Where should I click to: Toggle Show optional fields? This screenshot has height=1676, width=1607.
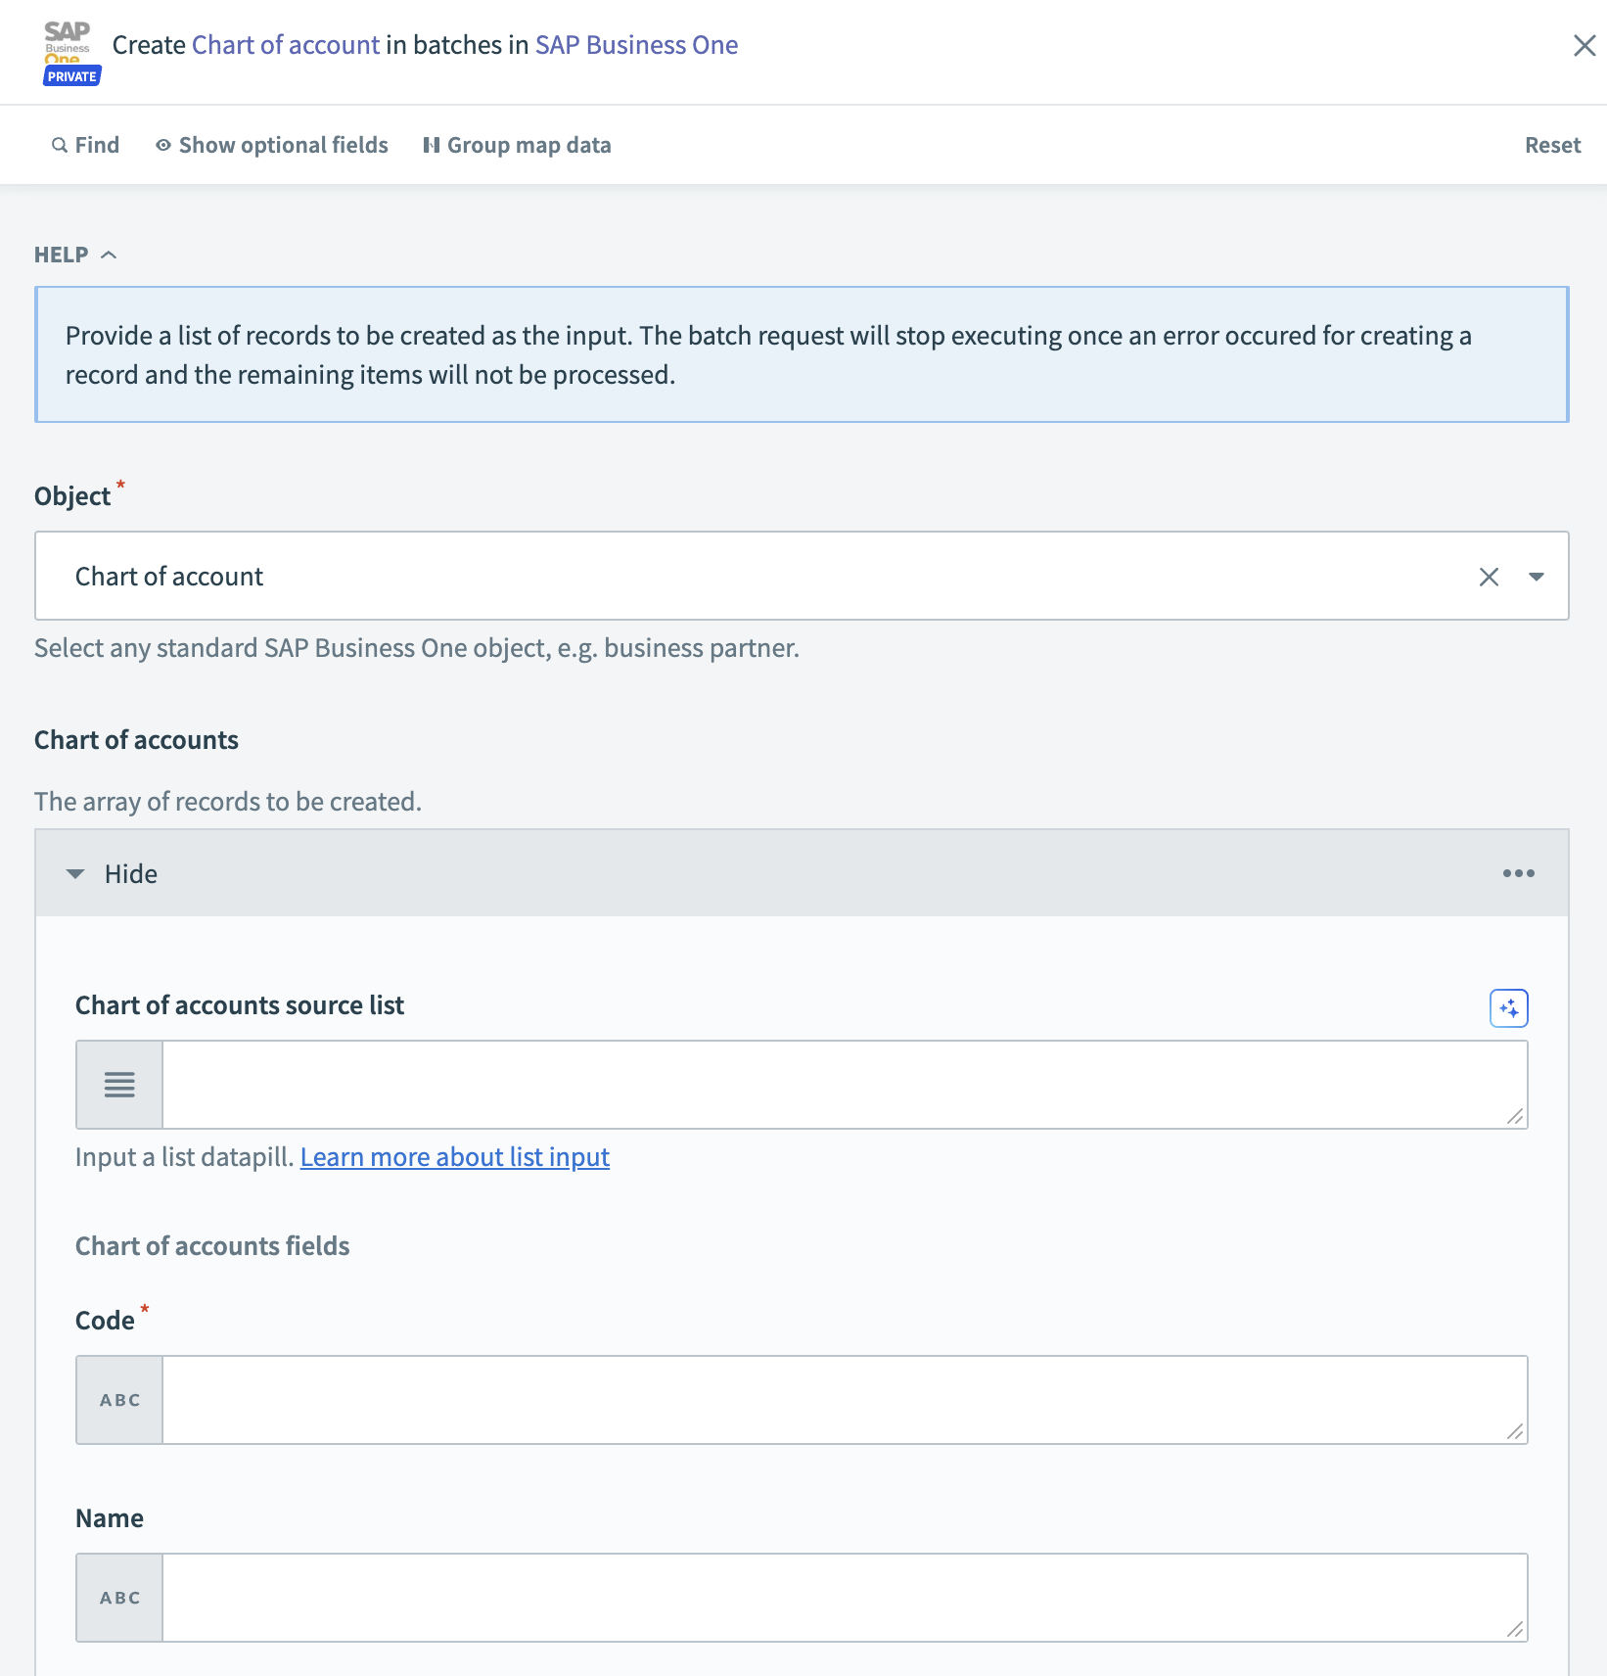tap(282, 144)
